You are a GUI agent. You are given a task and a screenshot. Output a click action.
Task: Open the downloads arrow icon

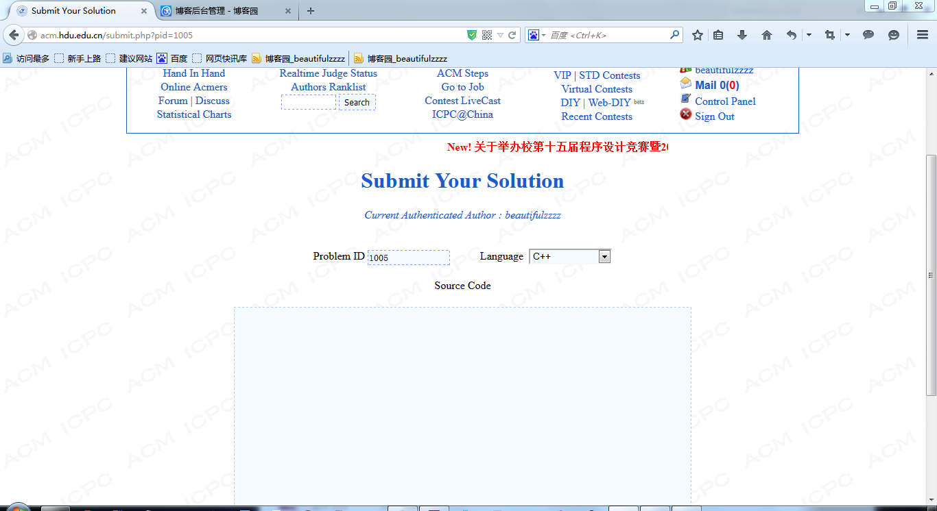[742, 35]
